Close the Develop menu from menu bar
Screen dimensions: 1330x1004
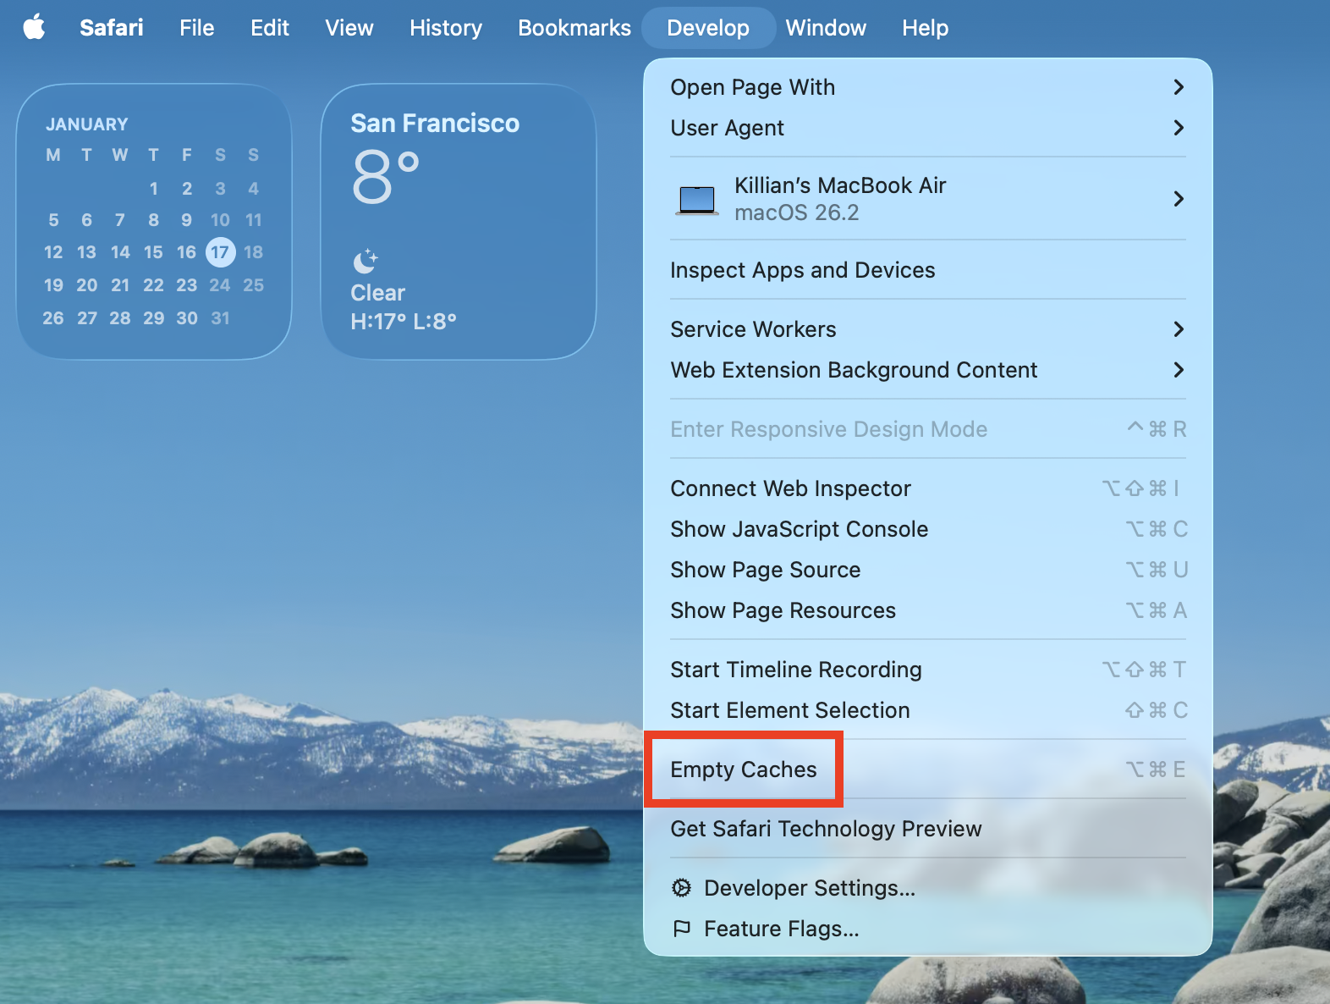tap(708, 28)
